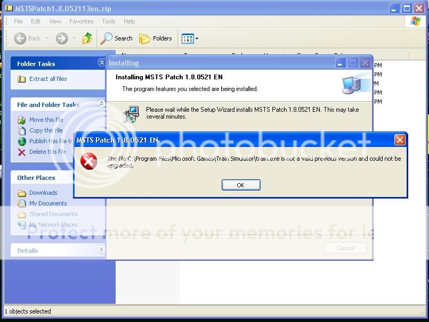The height and width of the screenshot is (322, 429).
Task: Click the window resize grip in the status bar
Action: click(x=423, y=314)
